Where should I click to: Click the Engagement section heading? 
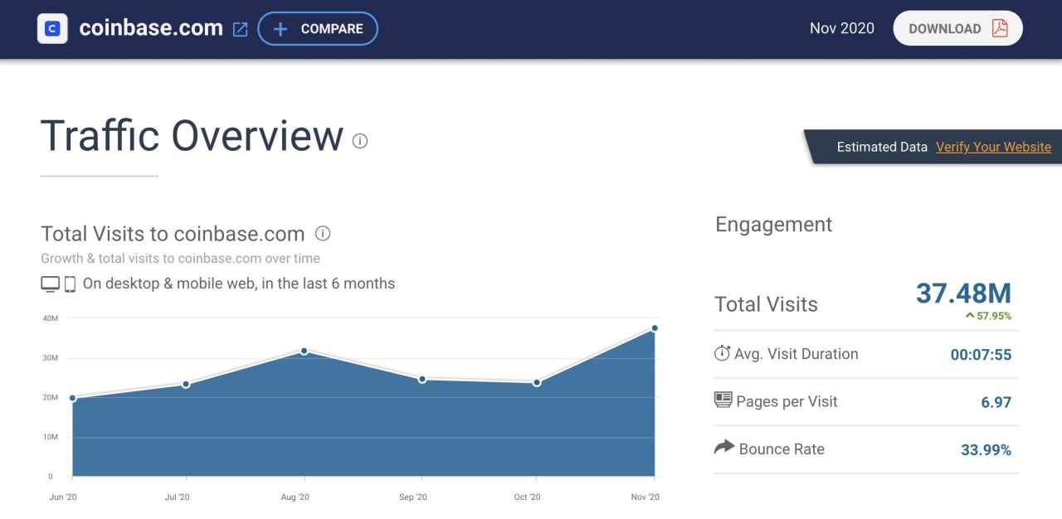click(x=774, y=226)
